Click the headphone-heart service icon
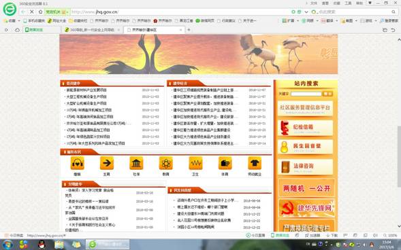Screen dimensions: 401x250 (77, 163)
